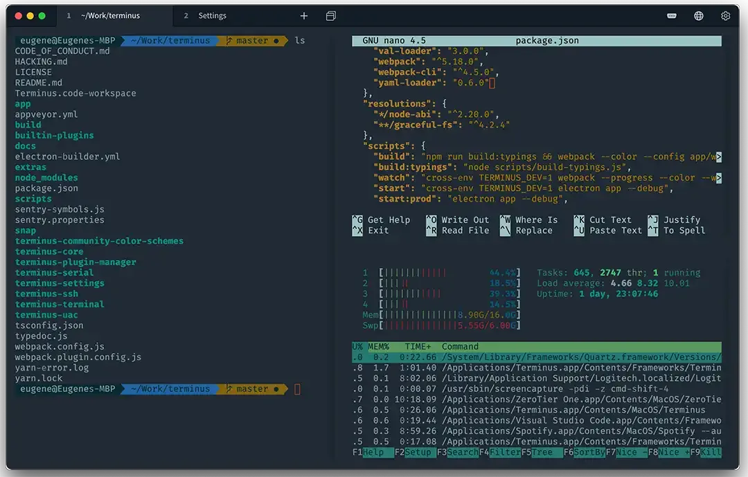The height and width of the screenshot is (477, 748).
Task: Switch to the Settings tab
Action: tap(212, 16)
